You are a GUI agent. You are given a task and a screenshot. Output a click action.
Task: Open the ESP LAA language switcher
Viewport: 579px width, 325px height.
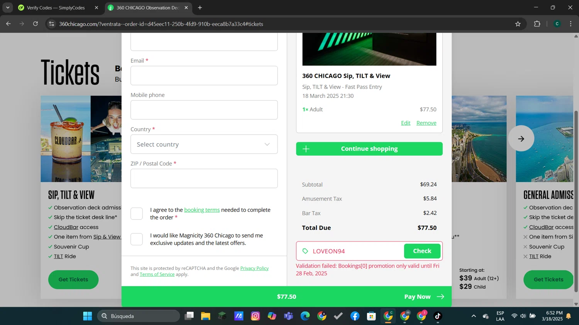click(500, 316)
